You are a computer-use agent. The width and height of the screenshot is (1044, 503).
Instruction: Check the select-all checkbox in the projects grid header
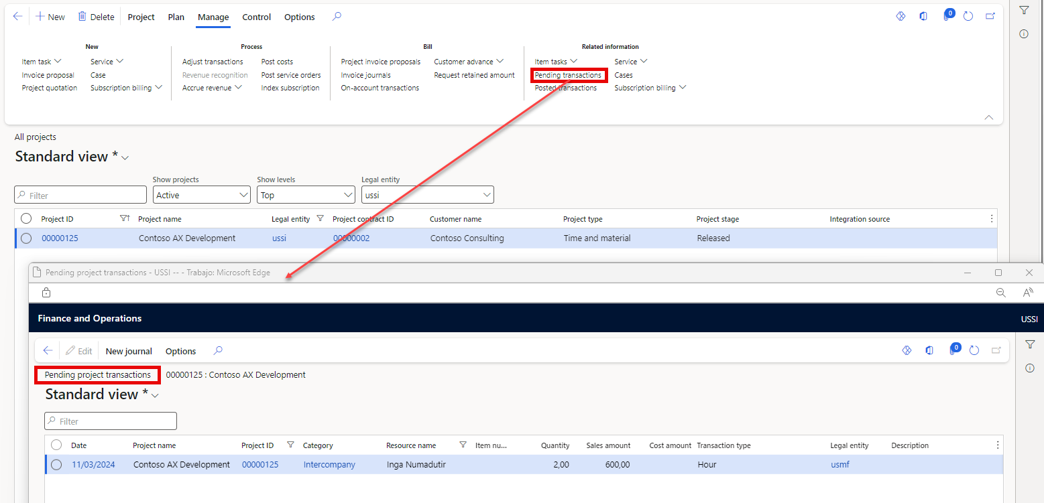coord(25,218)
